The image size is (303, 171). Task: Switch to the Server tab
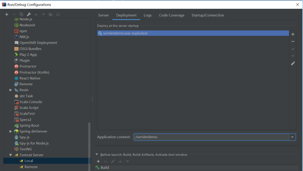(103, 15)
